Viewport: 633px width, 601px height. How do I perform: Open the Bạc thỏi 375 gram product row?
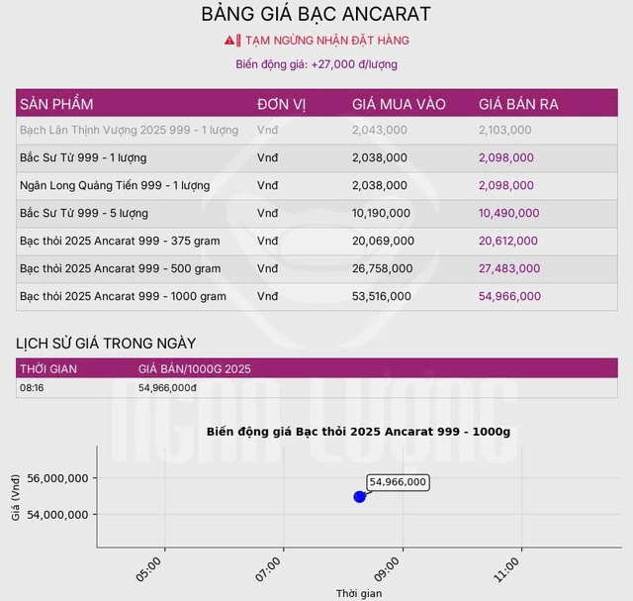(x=120, y=241)
